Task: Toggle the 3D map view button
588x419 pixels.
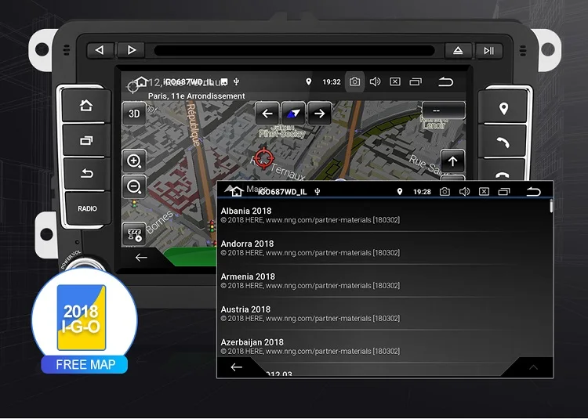Action: [134, 114]
